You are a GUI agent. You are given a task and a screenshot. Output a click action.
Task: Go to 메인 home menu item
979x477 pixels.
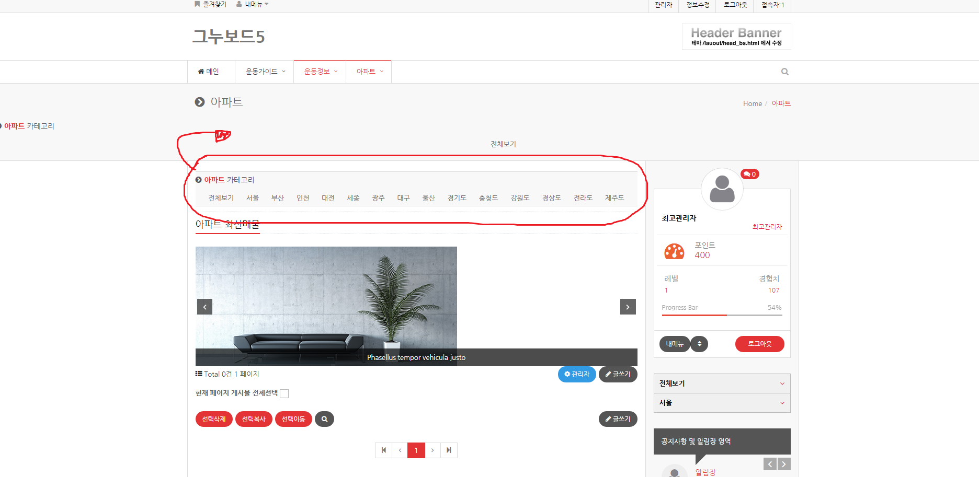coord(208,72)
